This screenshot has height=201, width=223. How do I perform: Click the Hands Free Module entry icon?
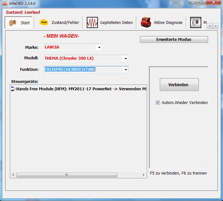(13, 89)
